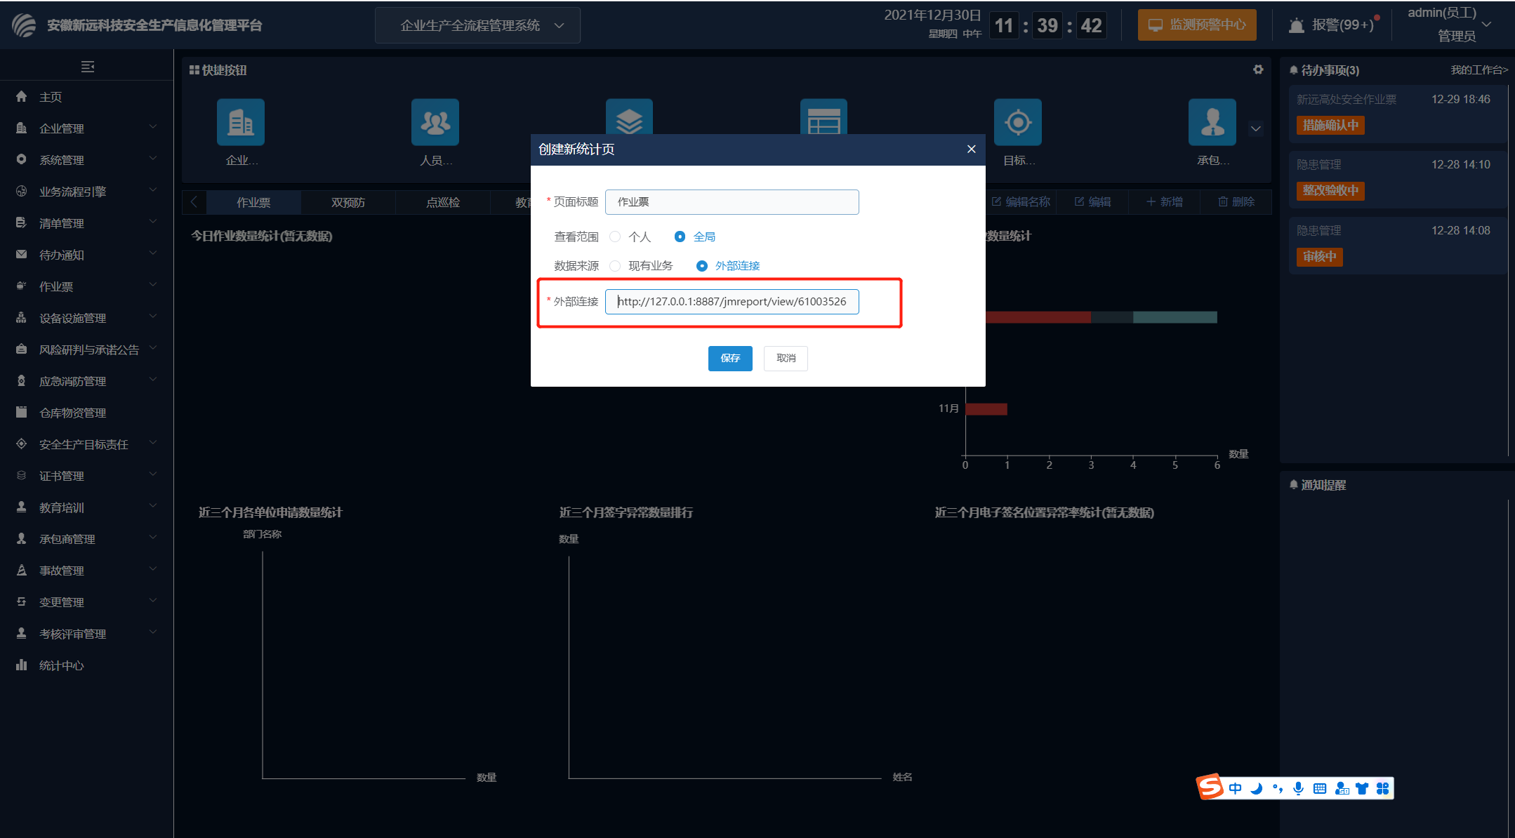Image resolution: width=1515 pixels, height=838 pixels.
Task: Click teal segment of stacked bar
Action: pos(1175,317)
